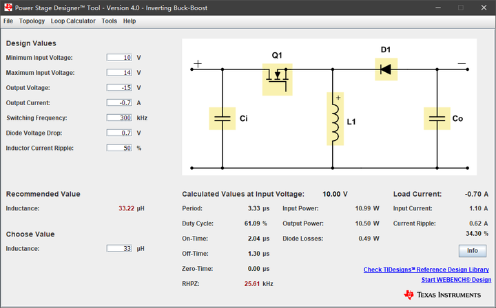Click the D1 diode component in schematic
Image resolution: width=496 pixels, height=308 pixels.
coord(386,69)
